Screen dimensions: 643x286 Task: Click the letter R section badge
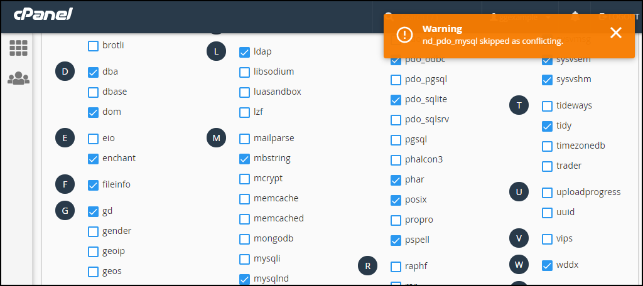tap(368, 265)
